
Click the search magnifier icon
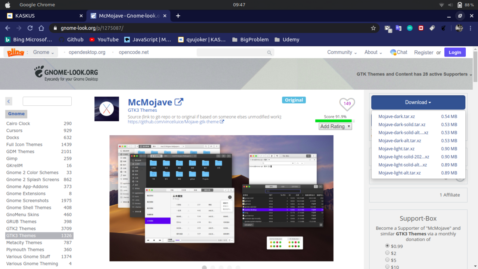[270, 53]
